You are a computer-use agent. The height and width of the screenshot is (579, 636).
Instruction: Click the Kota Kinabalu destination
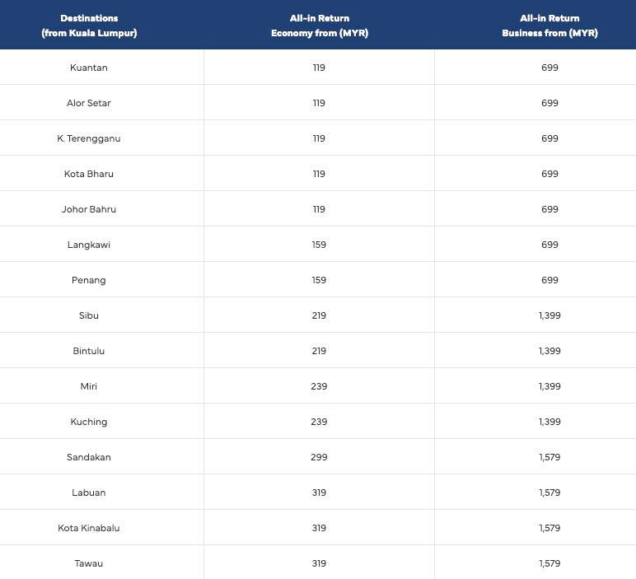coord(89,528)
